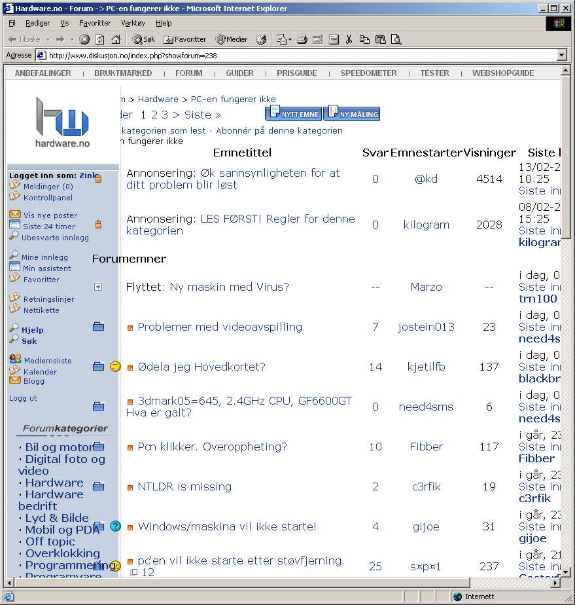Viewport: 575px width, 605px height.
Task: Open the Fil menu
Action: coord(12,23)
